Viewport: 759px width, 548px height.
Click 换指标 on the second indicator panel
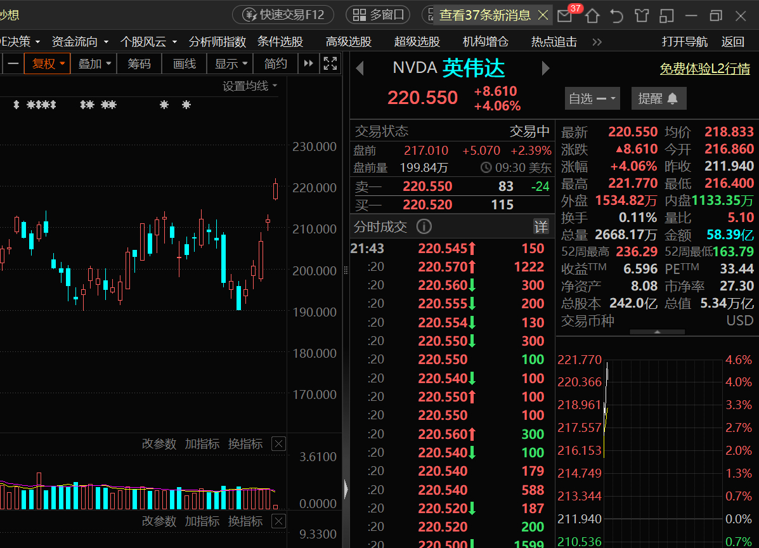[x=245, y=521]
